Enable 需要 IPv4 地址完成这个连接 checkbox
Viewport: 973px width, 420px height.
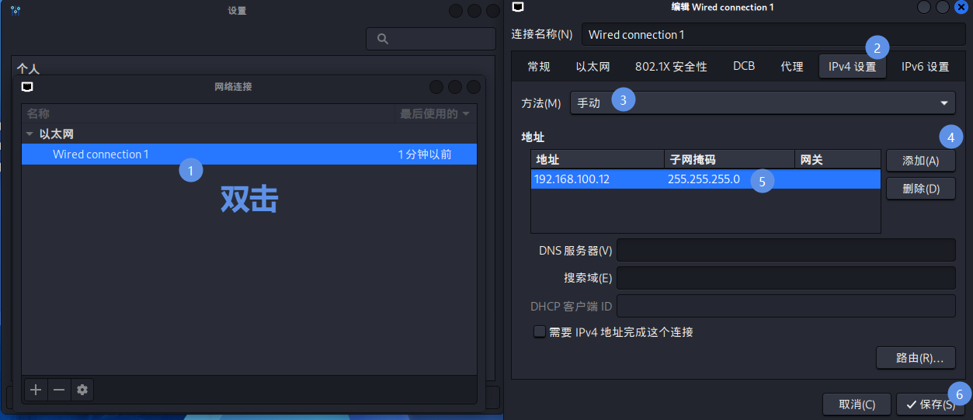(x=540, y=332)
